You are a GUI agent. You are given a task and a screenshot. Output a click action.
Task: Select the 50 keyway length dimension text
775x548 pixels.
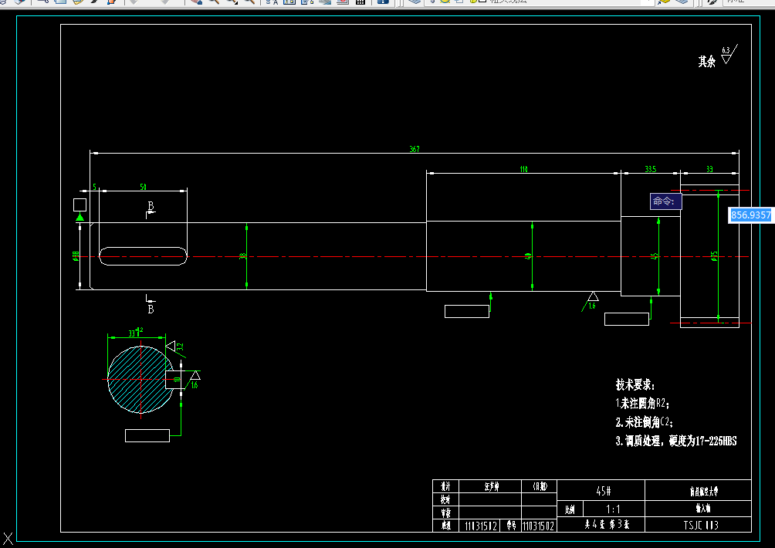[x=143, y=187]
